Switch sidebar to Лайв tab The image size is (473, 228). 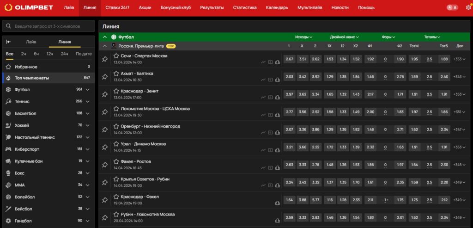click(31, 42)
